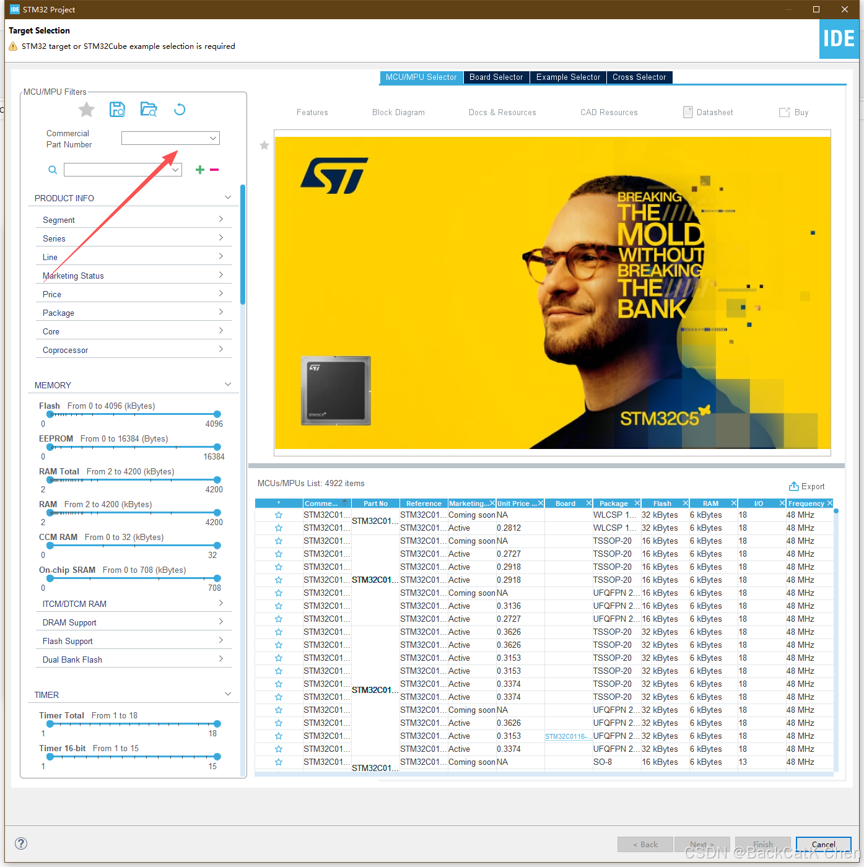864x867 pixels.
Task: Click the STM32C5 promotional banner image
Action: tap(552, 292)
